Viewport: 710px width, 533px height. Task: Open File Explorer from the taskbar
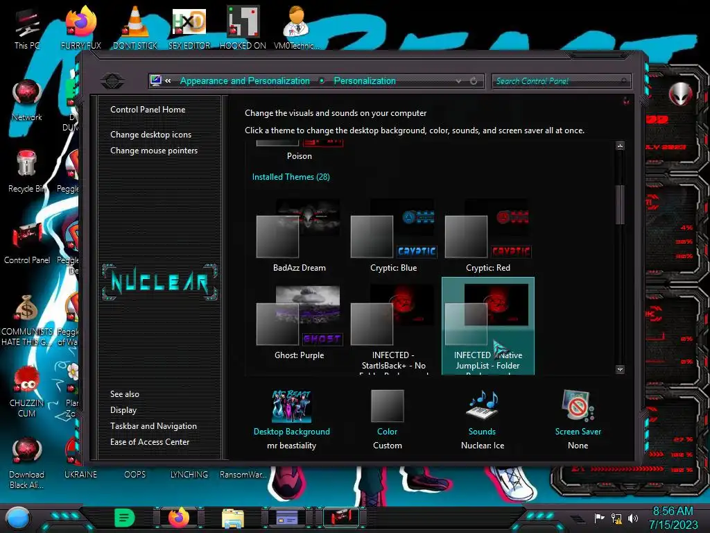pyautogui.click(x=233, y=518)
